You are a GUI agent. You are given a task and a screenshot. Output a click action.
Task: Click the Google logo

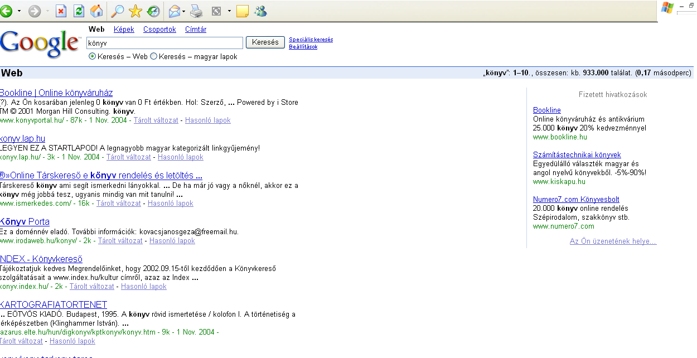pyautogui.click(x=40, y=43)
